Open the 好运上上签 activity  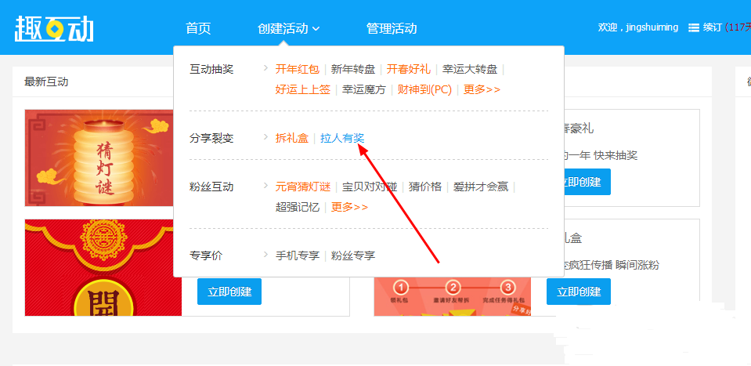(x=302, y=89)
